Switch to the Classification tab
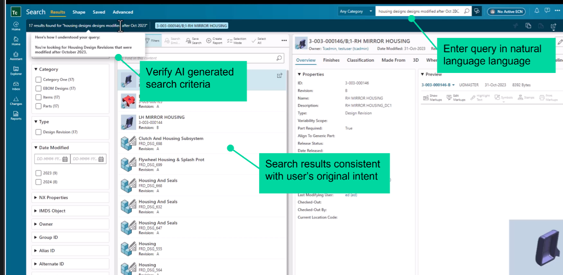The width and height of the screenshot is (563, 275). pyautogui.click(x=360, y=60)
